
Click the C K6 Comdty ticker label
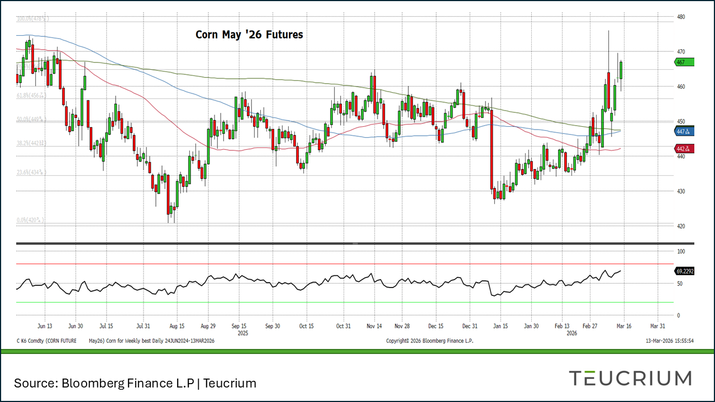[34, 341]
